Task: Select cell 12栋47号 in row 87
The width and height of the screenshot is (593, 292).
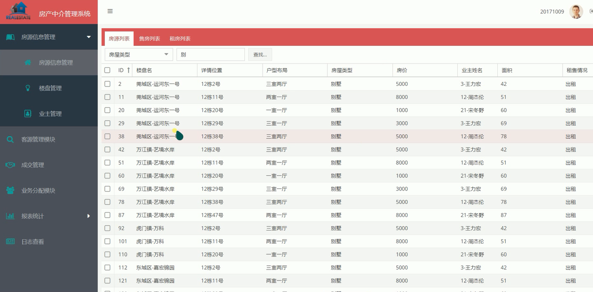Action: point(212,215)
